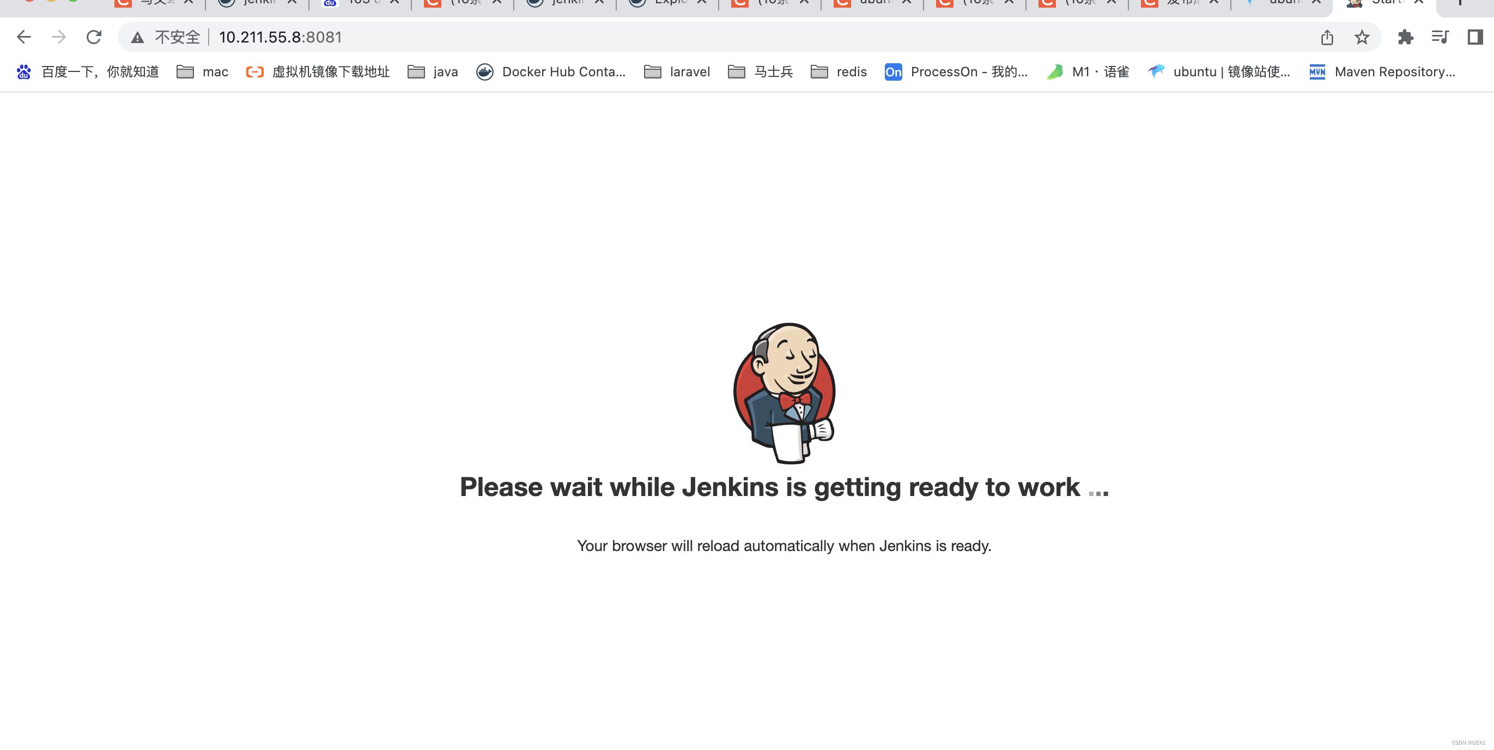Screen dimensions: 1494x750
Task: Open the ProcessOn bookmark
Action: click(x=956, y=72)
